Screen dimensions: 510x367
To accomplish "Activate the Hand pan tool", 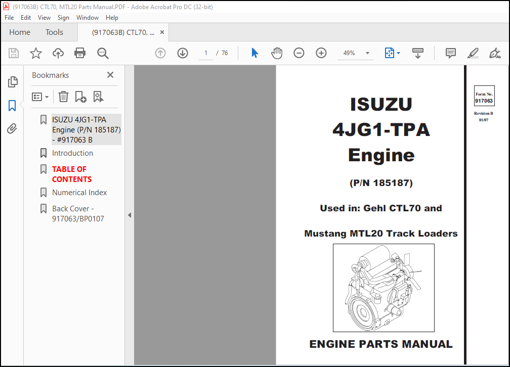I will (277, 53).
